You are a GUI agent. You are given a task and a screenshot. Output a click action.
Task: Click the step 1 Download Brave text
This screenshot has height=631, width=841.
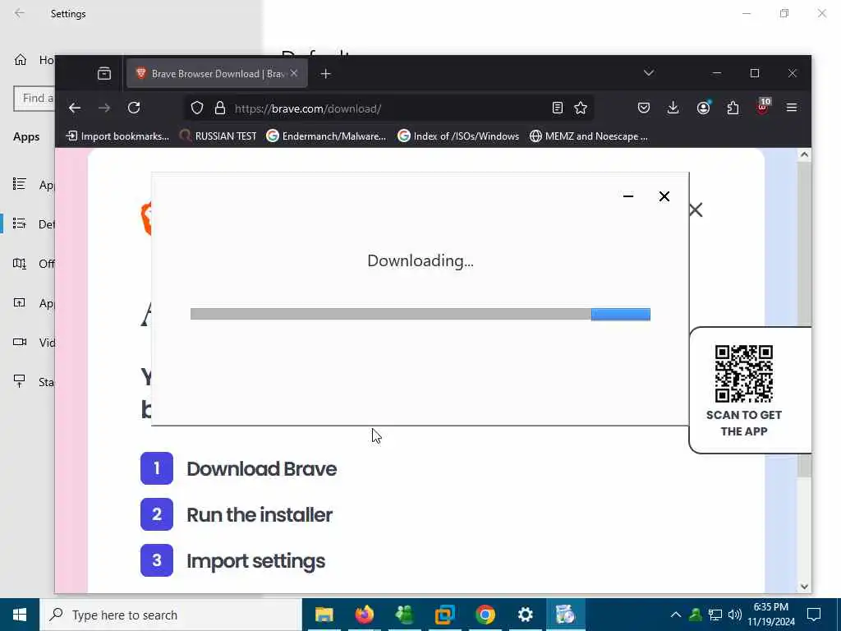coord(262,469)
